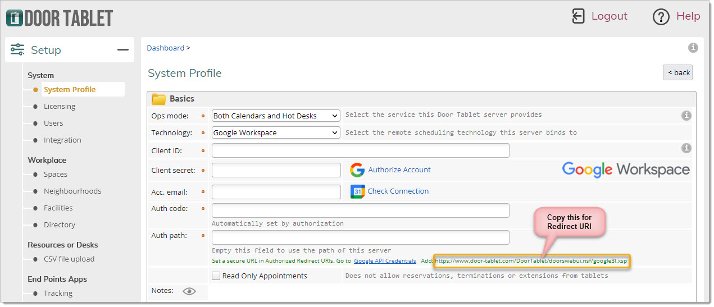Click info icon beside Ops mode row
714x307 pixels.
click(x=686, y=116)
